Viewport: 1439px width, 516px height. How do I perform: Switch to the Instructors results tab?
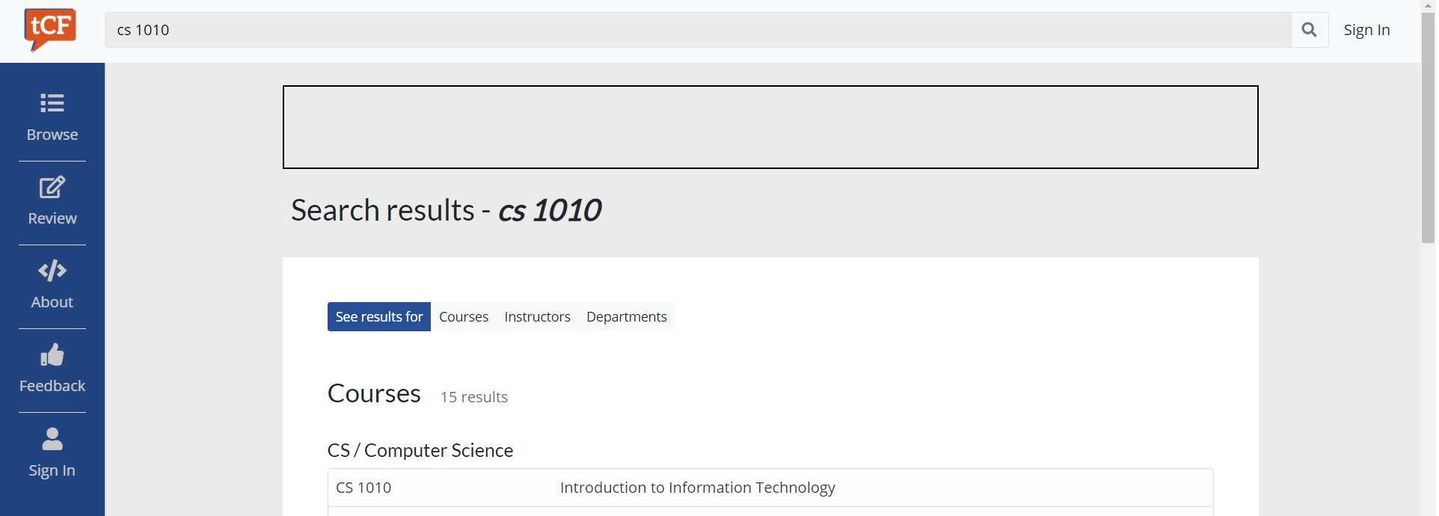click(537, 316)
